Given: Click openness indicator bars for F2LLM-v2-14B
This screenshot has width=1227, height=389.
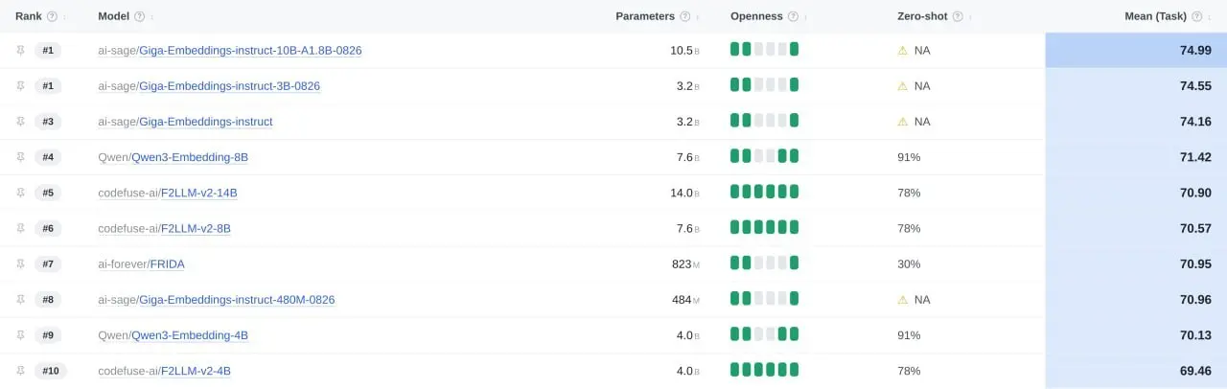Looking at the screenshot, I should (764, 193).
